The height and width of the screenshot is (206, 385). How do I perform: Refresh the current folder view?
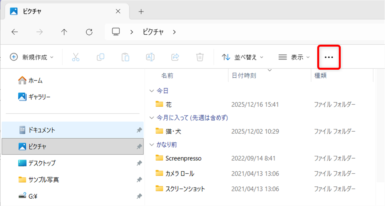click(89, 32)
